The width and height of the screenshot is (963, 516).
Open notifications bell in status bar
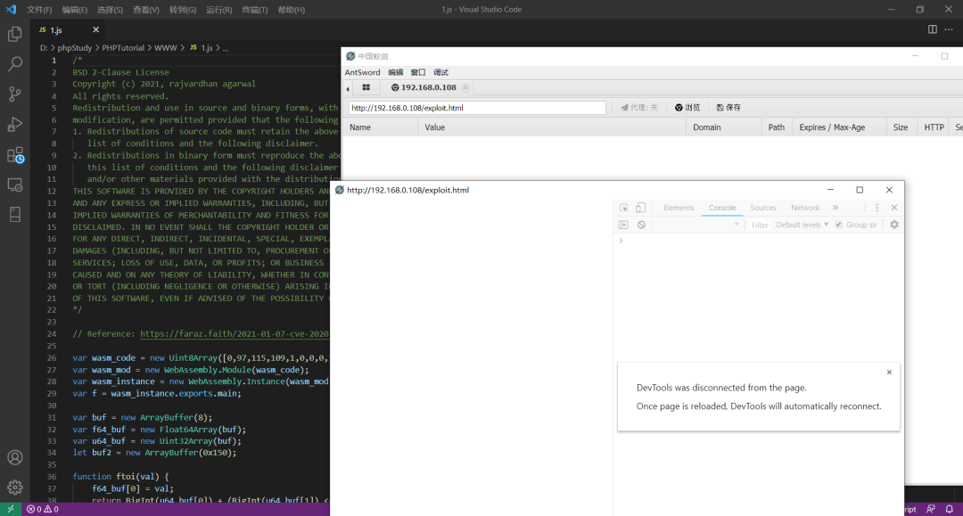tap(950, 509)
